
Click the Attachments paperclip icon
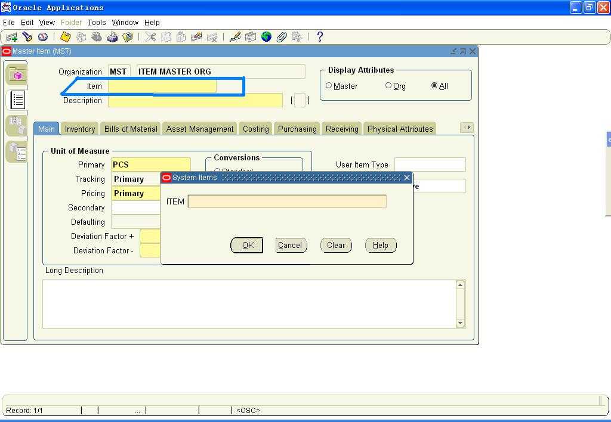tap(282, 37)
